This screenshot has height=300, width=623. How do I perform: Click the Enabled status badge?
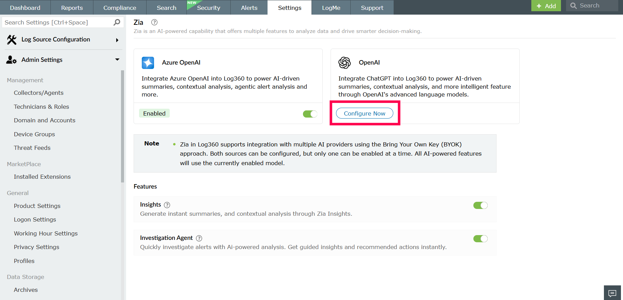click(x=154, y=113)
